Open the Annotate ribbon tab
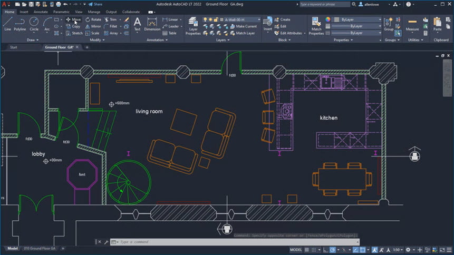 [41, 12]
